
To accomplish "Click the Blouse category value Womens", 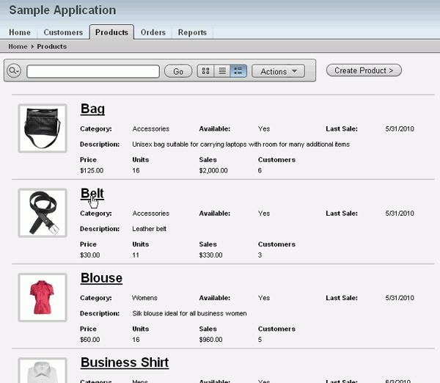I will [x=144, y=298].
